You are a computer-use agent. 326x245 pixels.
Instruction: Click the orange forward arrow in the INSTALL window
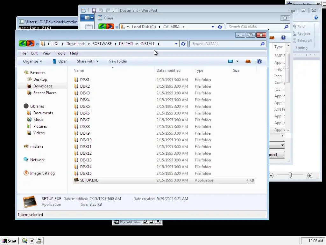[30, 43]
